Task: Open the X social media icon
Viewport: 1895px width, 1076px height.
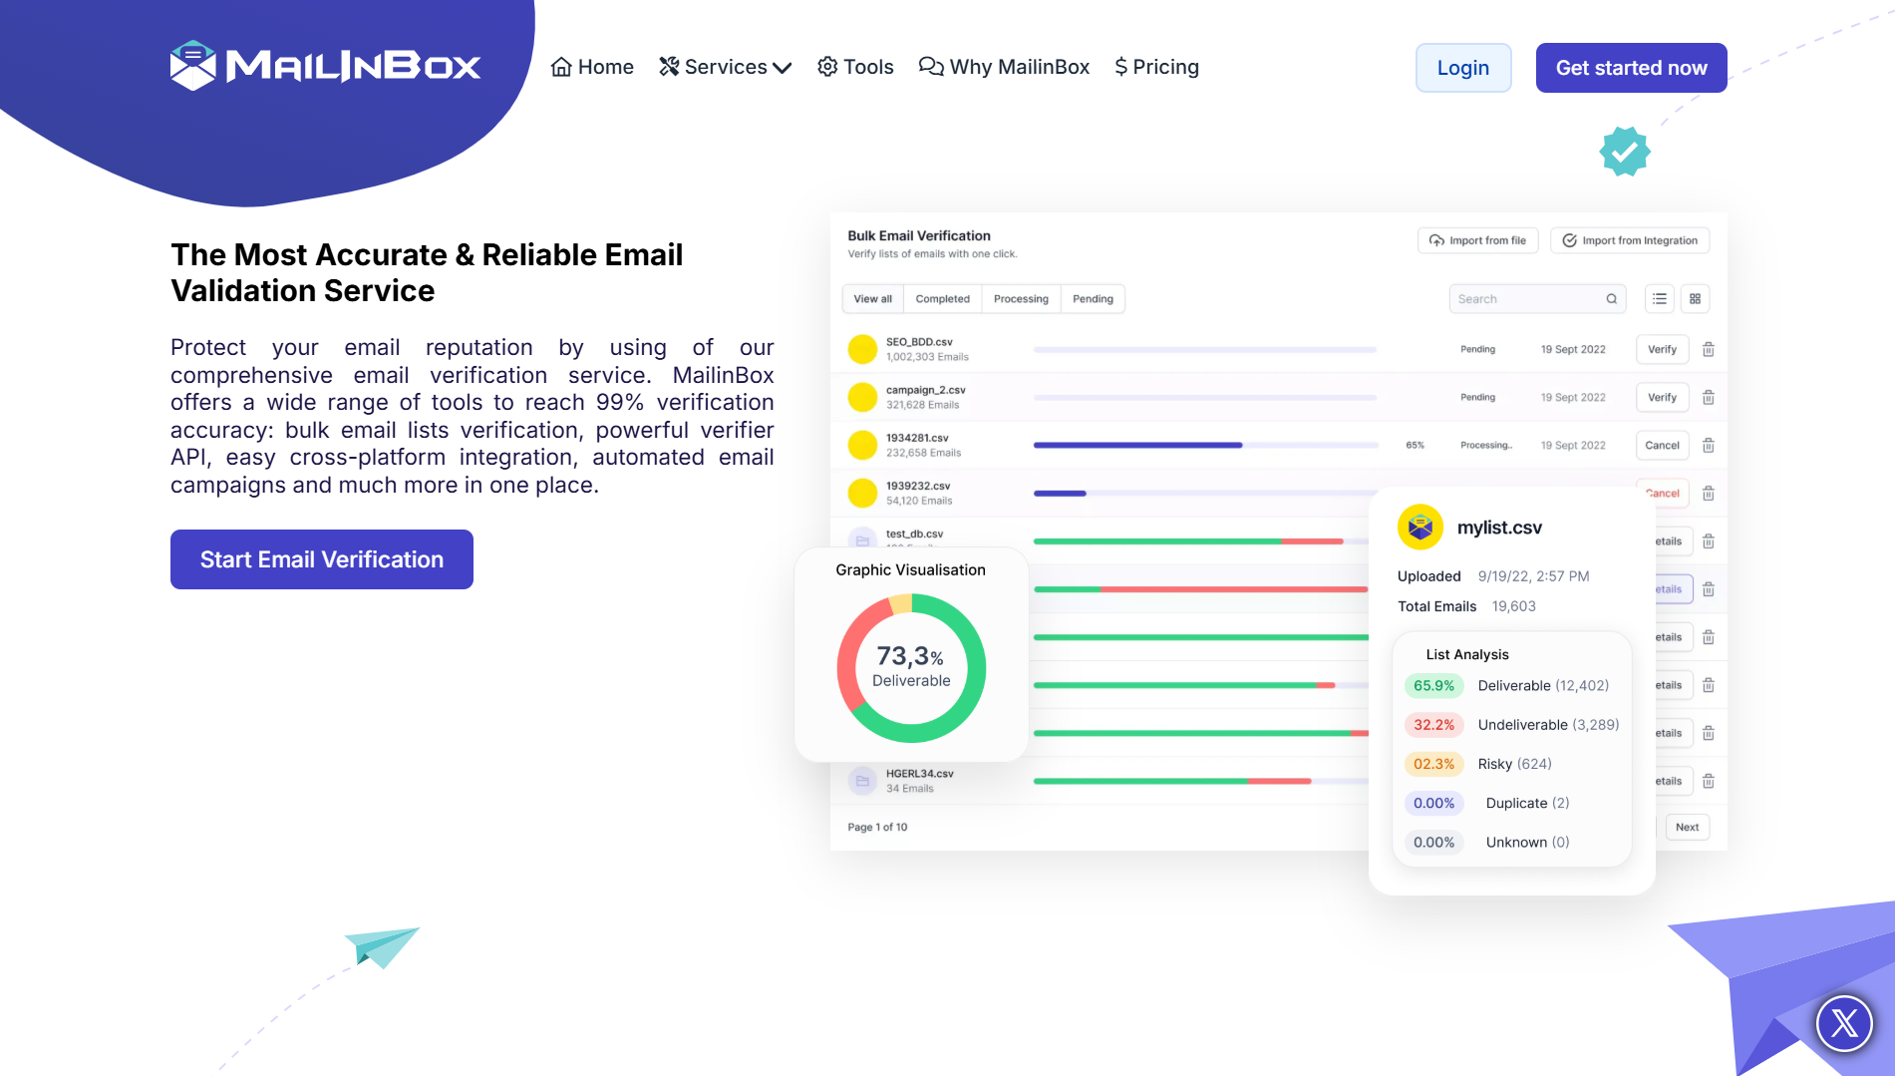Action: click(1843, 1023)
